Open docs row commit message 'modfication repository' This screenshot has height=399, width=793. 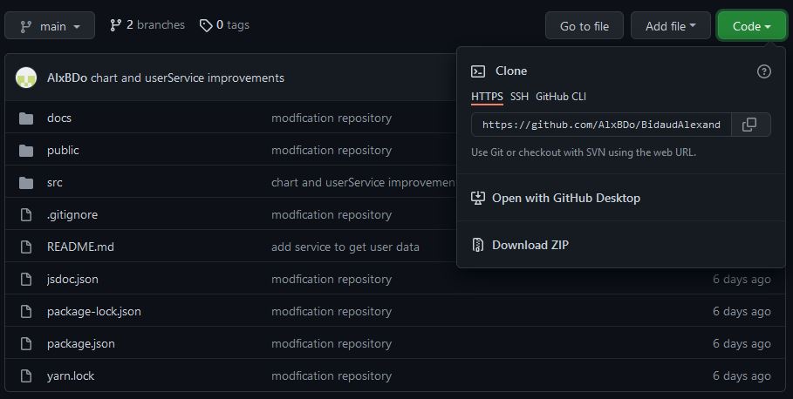[x=332, y=118]
